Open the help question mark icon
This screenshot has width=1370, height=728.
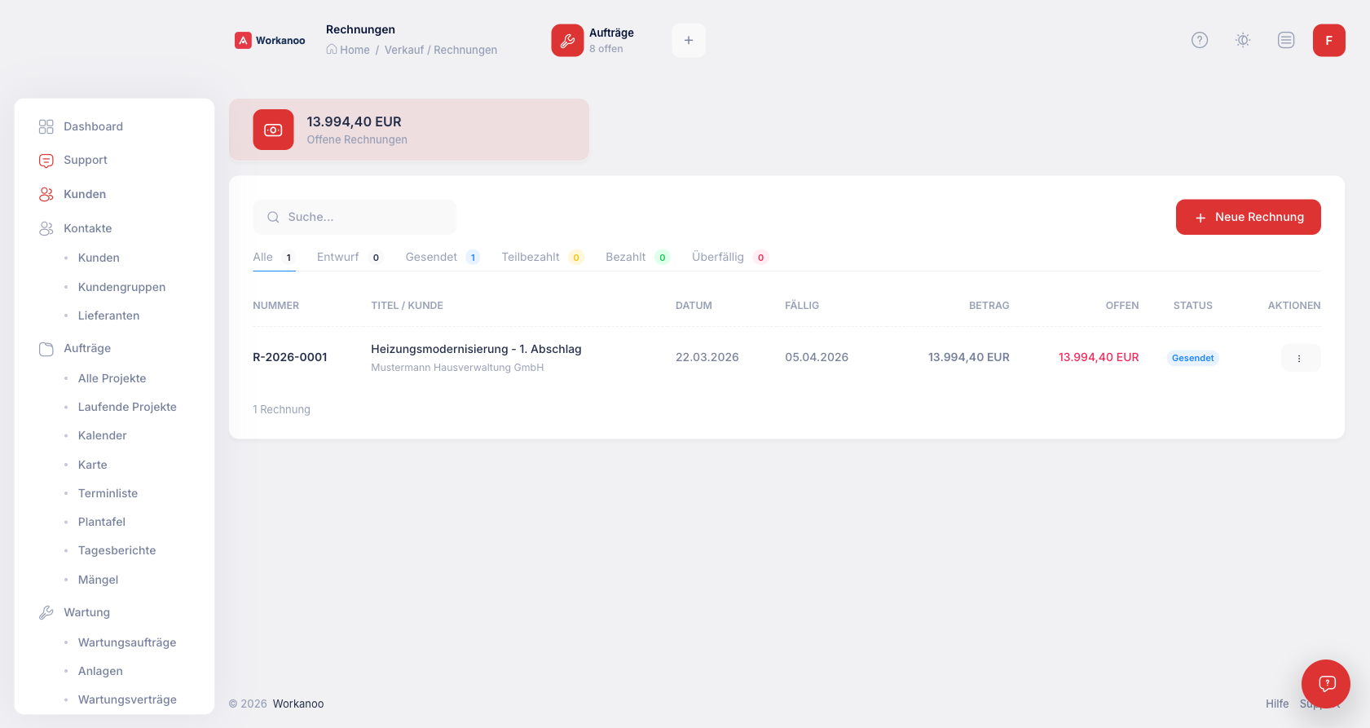pos(1200,40)
